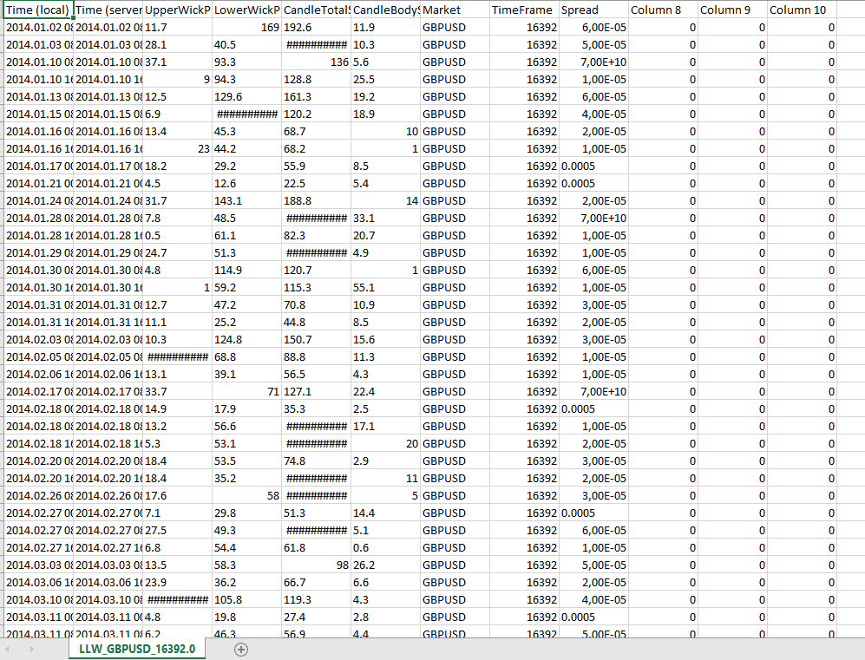Click the cell with value 161.3
This screenshot has width=865, height=660.
point(317,97)
